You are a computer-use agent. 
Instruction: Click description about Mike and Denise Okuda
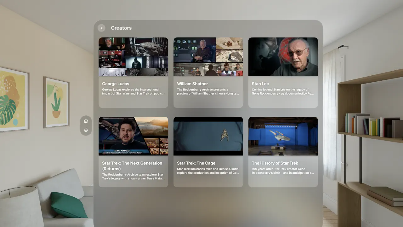[x=208, y=171]
